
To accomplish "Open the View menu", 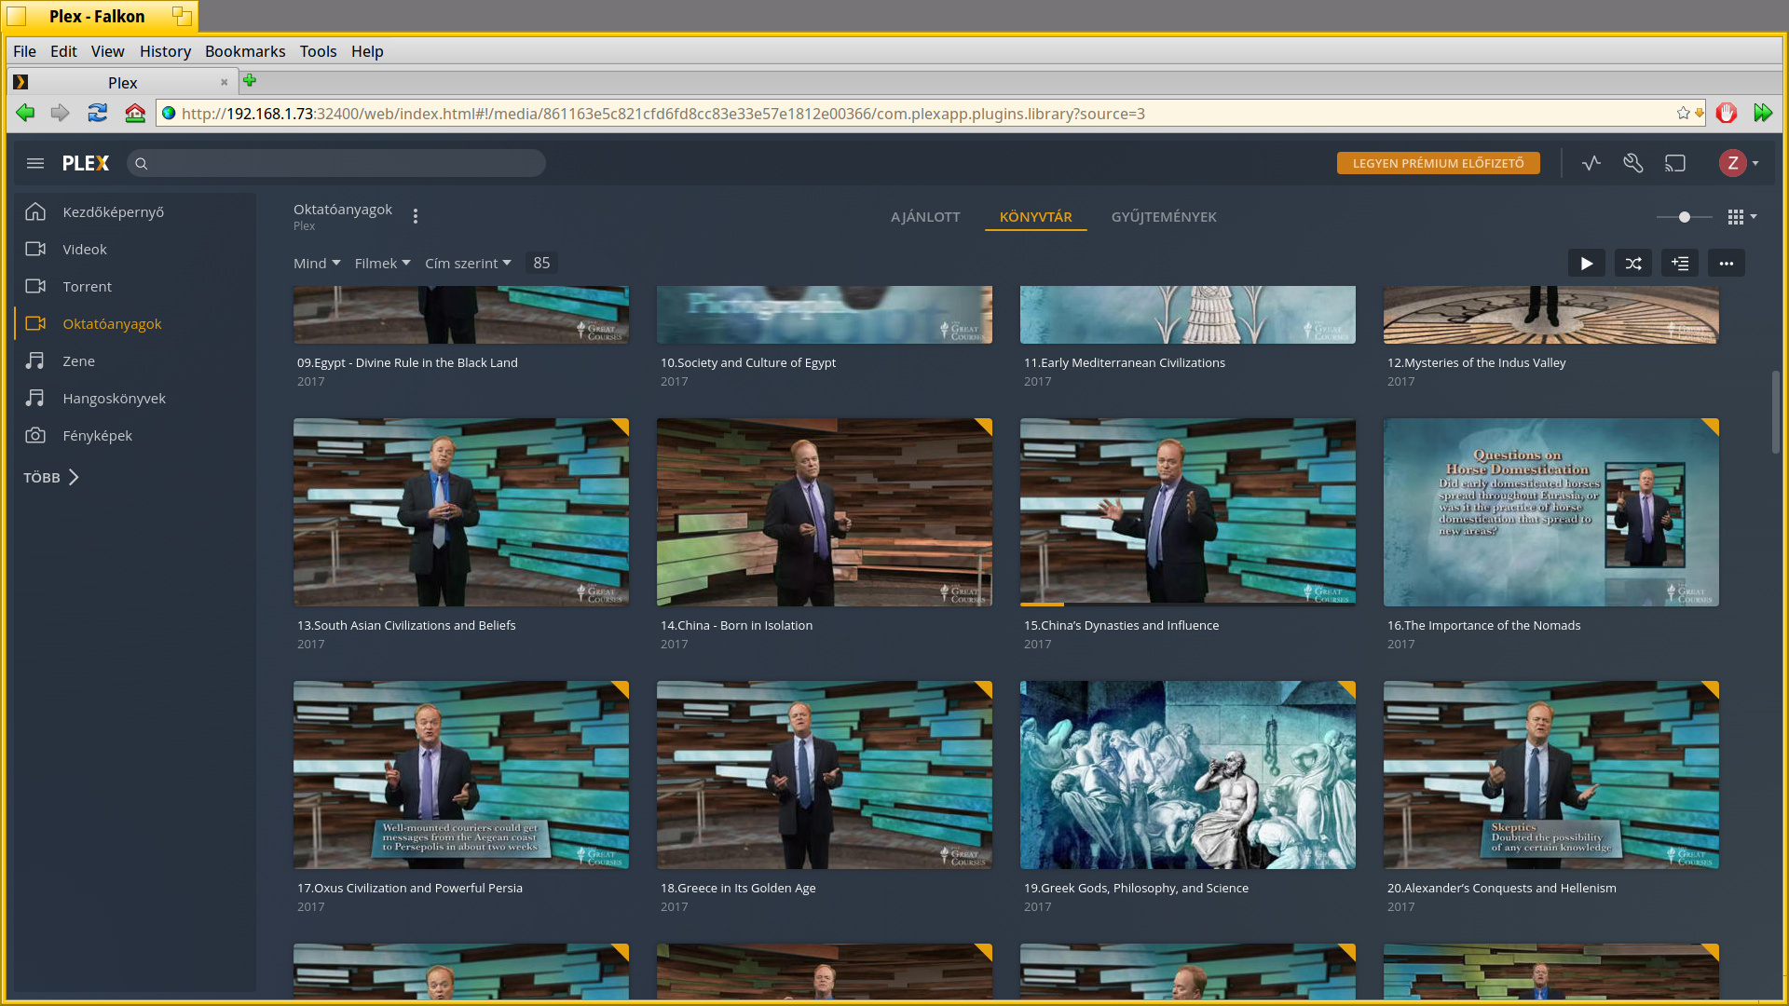I will (107, 51).
